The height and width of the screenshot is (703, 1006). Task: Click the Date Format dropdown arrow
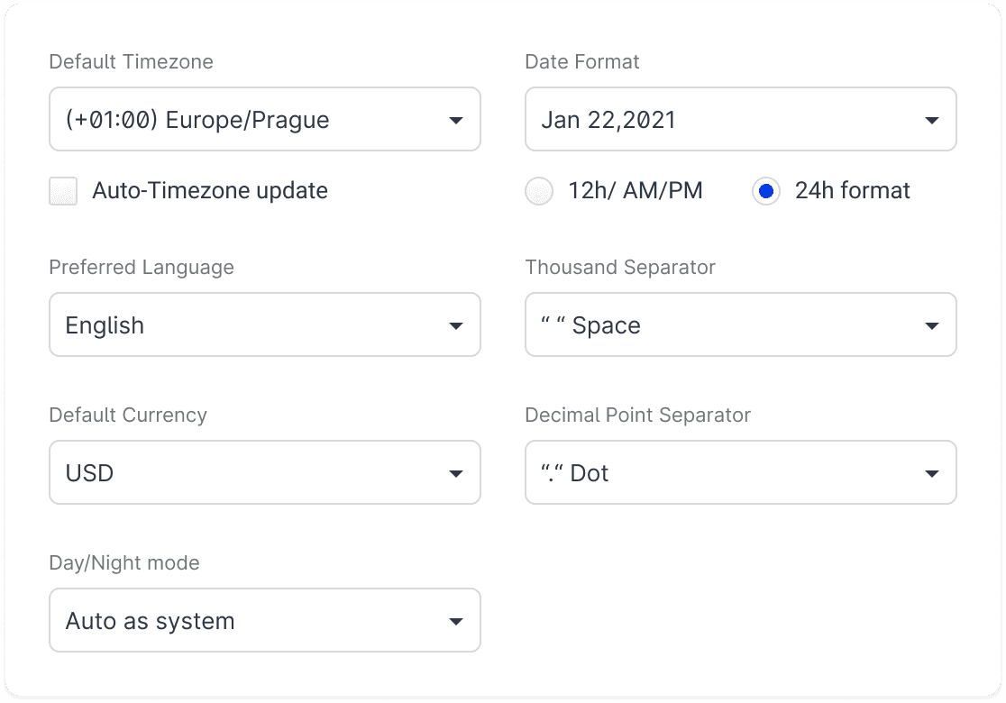932,120
